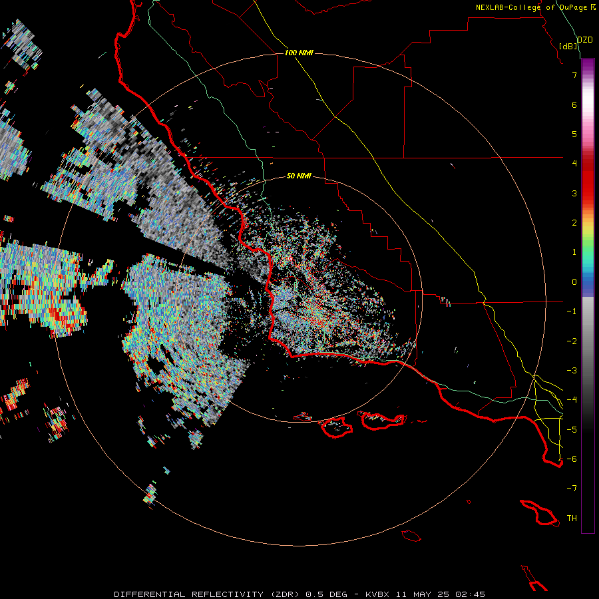Click the DIFFERENTIAL REFLECTIVITY (ZDR) caption text
The width and height of the screenshot is (599, 599).
[x=208, y=594]
